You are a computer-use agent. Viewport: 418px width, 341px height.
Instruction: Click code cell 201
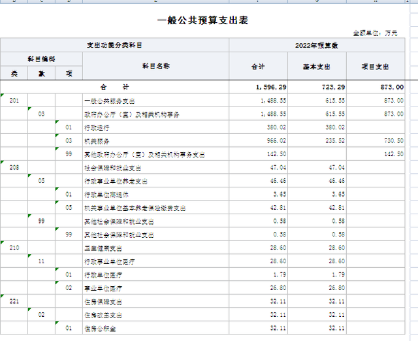tap(14, 101)
